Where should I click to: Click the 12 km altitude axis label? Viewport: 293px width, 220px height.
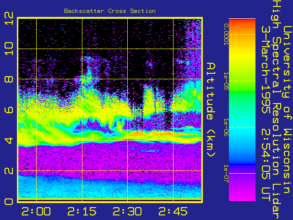(x=9, y=18)
